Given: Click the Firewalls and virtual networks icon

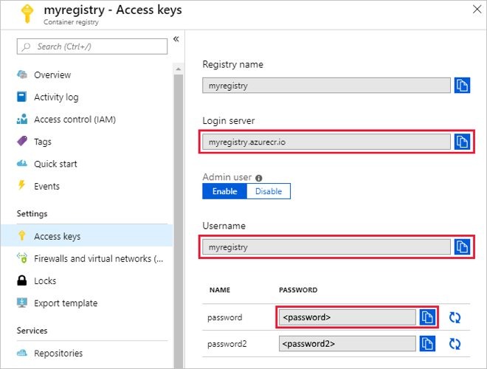Looking at the screenshot, I should click(22, 258).
